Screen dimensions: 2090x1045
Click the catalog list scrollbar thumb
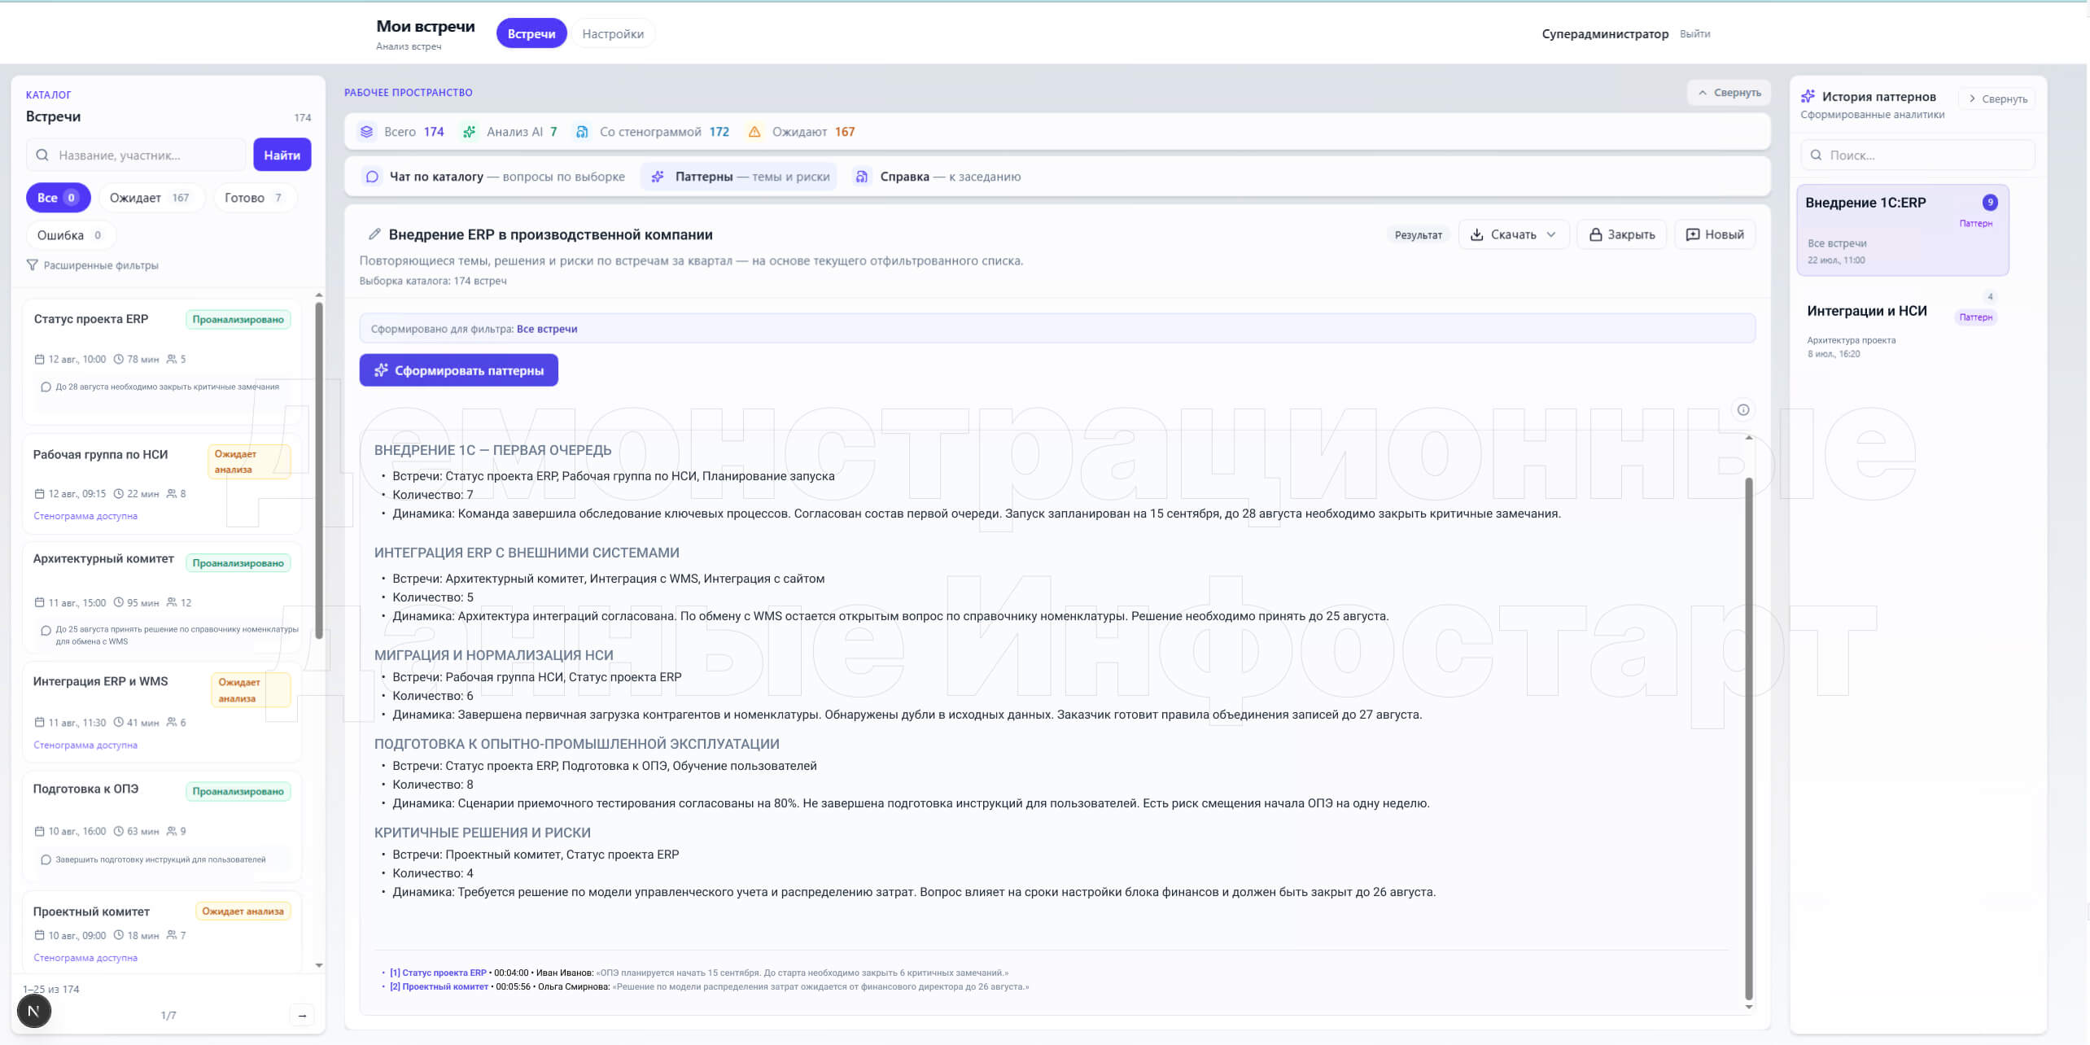[319, 470]
